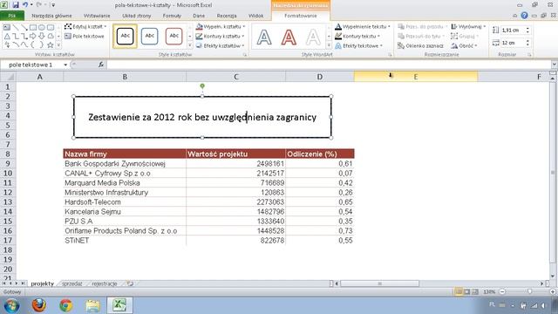Click the Pole tekstowe button

point(85,37)
